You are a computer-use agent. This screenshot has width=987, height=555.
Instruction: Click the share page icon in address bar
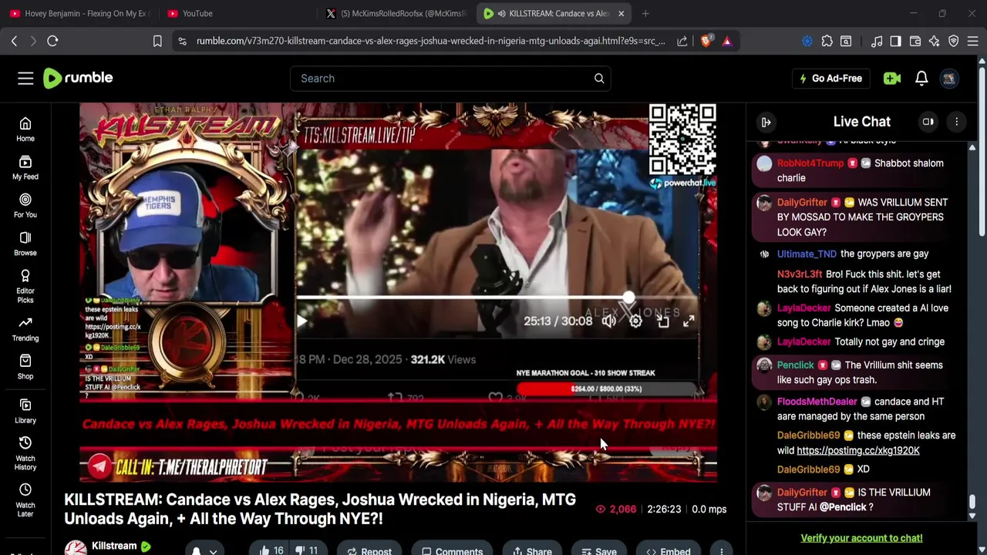682,41
